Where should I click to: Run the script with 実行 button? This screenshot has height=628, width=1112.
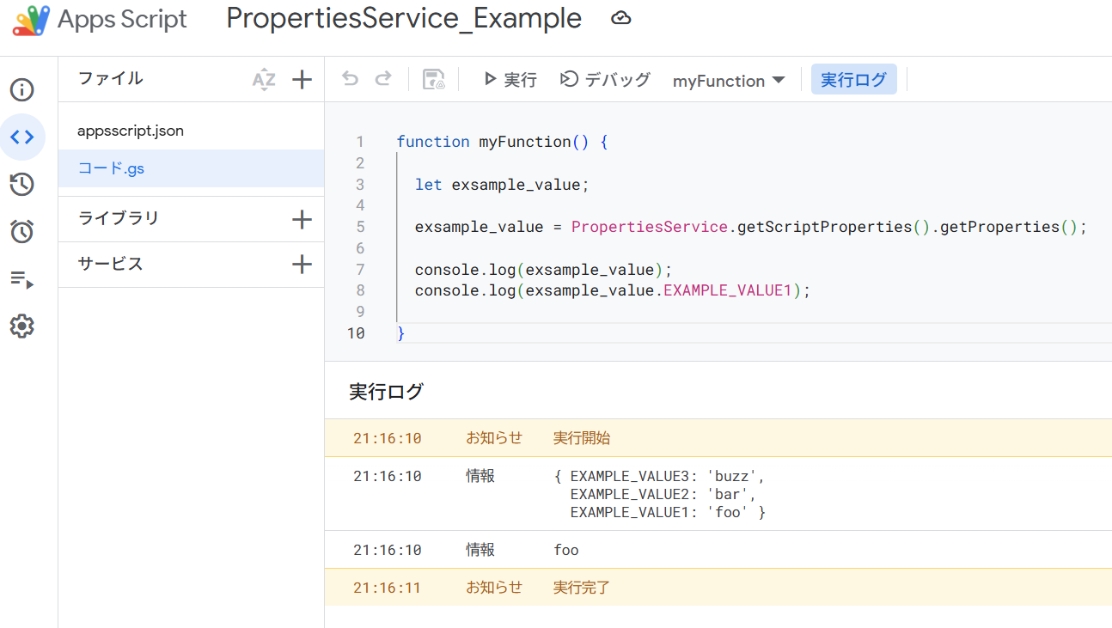pyautogui.click(x=510, y=80)
